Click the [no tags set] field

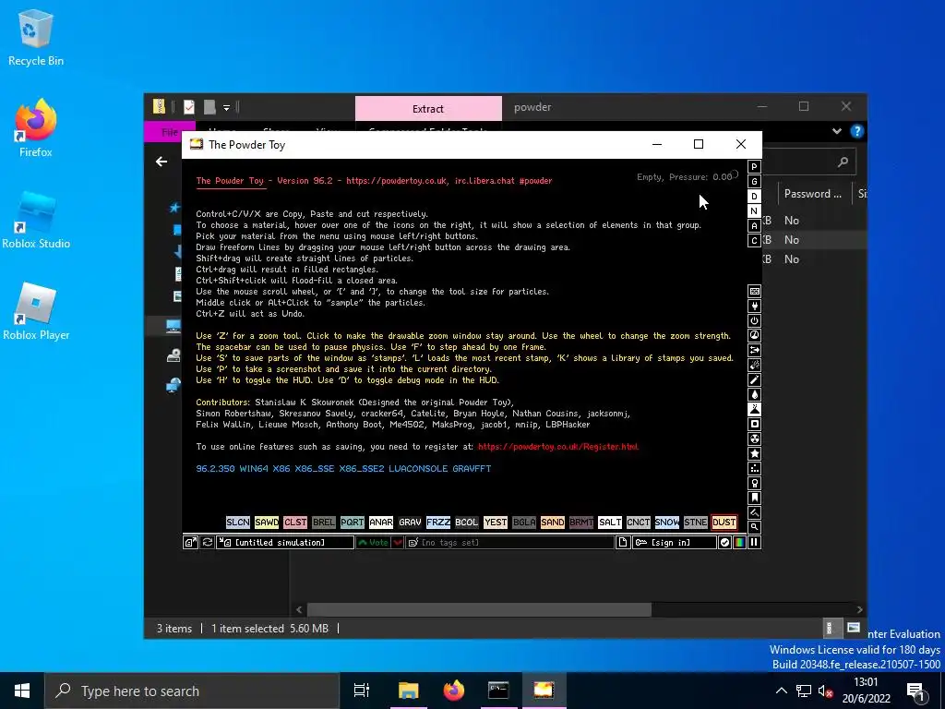[x=509, y=543]
